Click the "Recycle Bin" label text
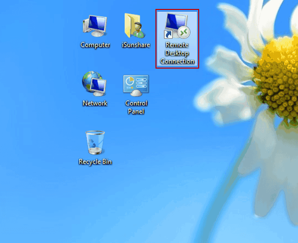 click(x=95, y=162)
